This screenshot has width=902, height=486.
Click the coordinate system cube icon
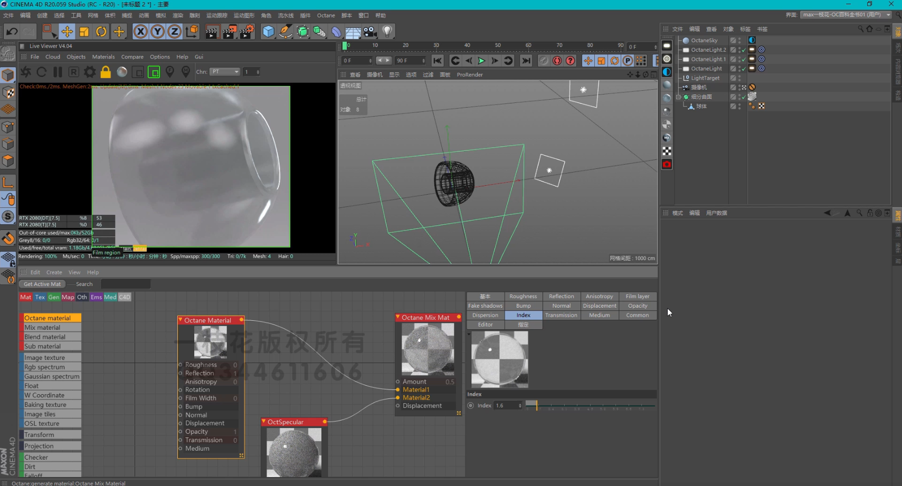pos(192,32)
